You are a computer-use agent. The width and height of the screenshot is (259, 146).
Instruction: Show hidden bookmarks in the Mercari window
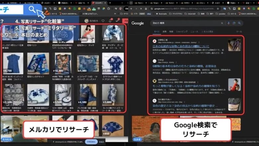pyautogui.click(x=115, y=14)
